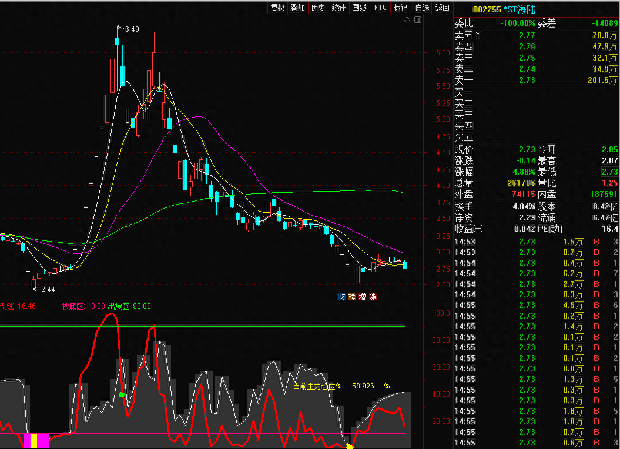Toggle 叠加 overlay comparison
The height and width of the screenshot is (449, 620).
pos(298,8)
